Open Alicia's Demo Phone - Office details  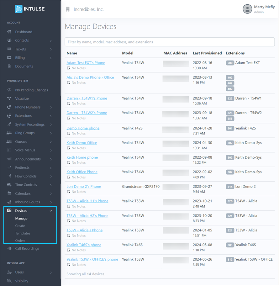(x=90, y=77)
